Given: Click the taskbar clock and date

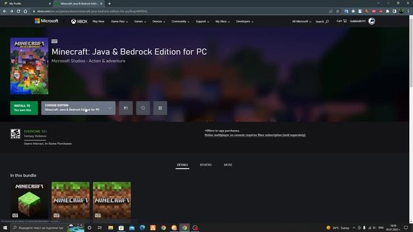Looking at the screenshot, I should pos(393,227).
